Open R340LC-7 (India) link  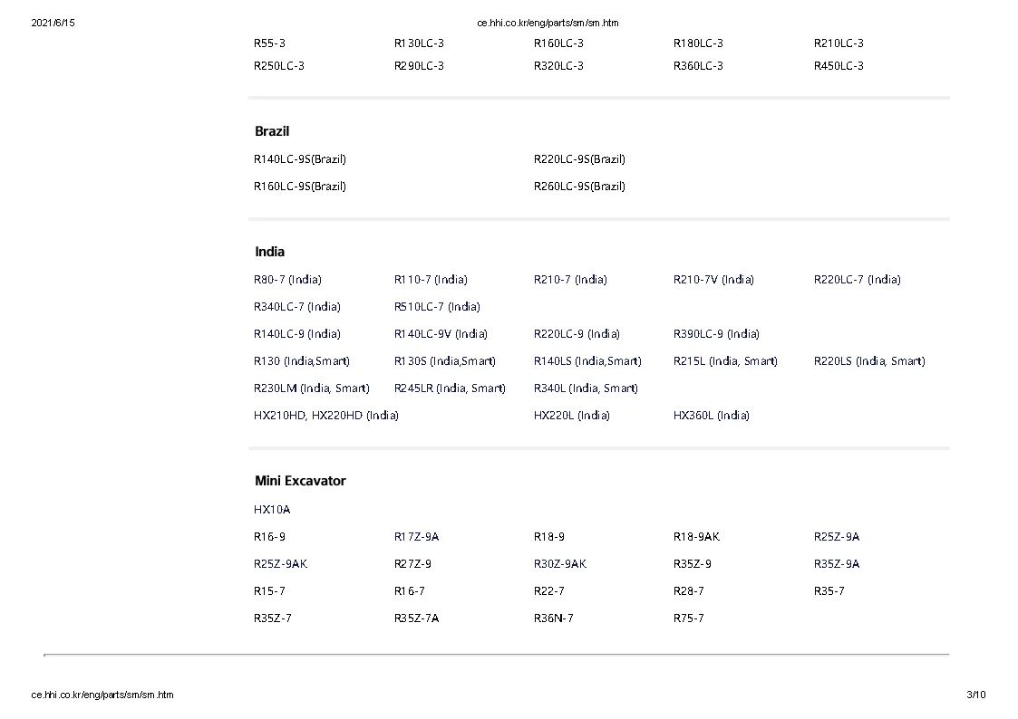(x=296, y=307)
